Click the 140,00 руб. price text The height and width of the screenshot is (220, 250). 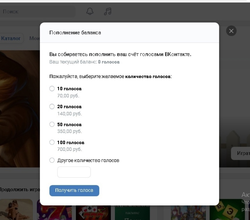(70, 114)
